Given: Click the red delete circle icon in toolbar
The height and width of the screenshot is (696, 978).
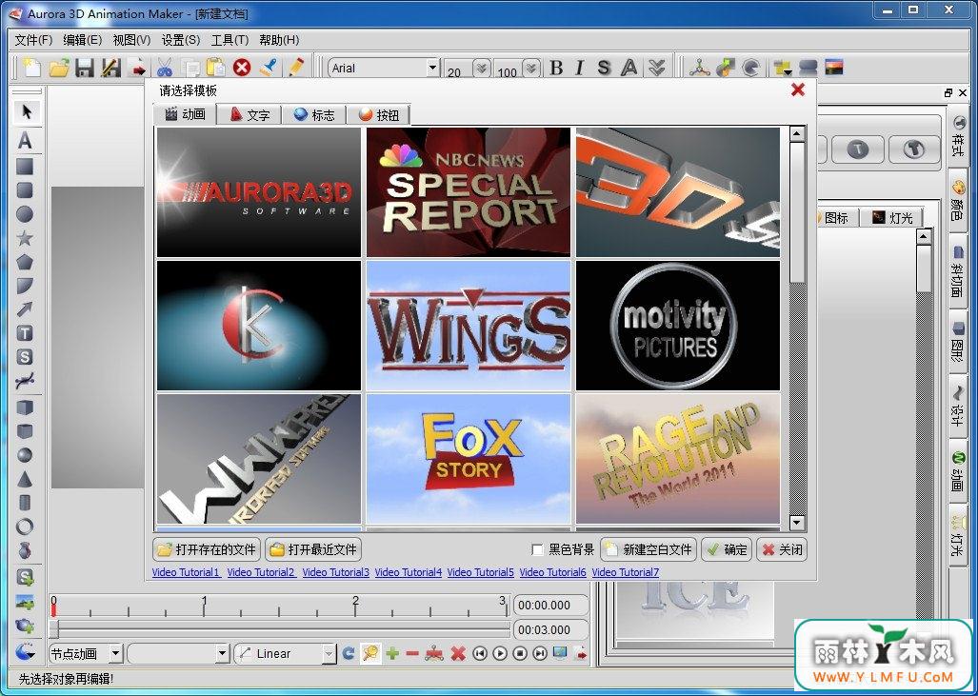Looking at the screenshot, I should [242, 68].
